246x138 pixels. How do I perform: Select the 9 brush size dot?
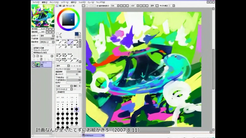coord(76,105)
